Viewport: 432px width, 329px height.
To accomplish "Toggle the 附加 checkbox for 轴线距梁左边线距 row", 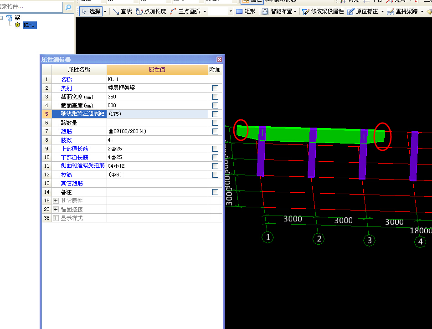I will [x=215, y=114].
